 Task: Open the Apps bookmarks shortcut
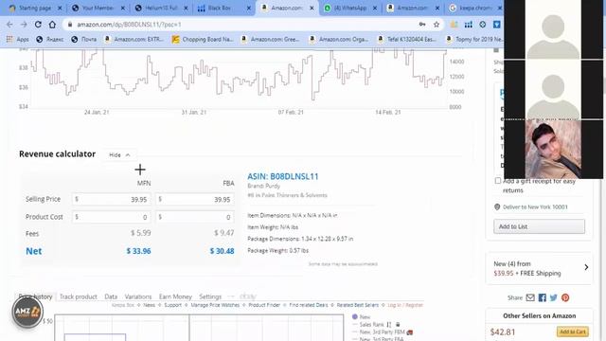pyautogui.click(x=18, y=39)
